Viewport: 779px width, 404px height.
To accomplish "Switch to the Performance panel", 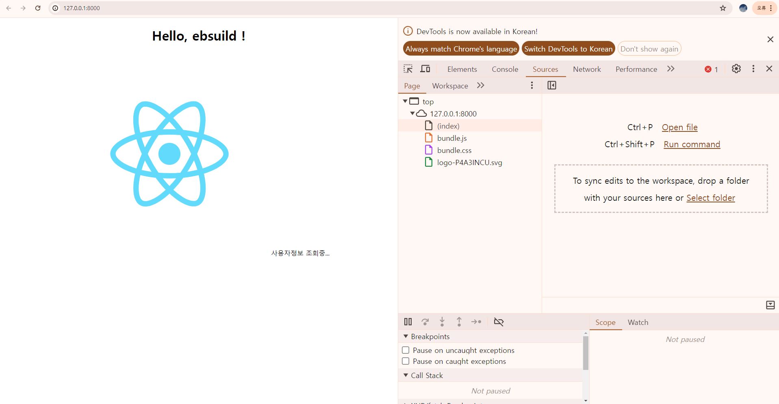I will 636,69.
